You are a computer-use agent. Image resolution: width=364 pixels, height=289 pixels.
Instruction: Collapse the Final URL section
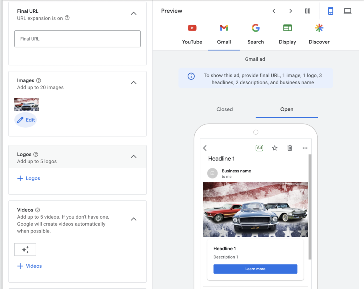coord(134,14)
